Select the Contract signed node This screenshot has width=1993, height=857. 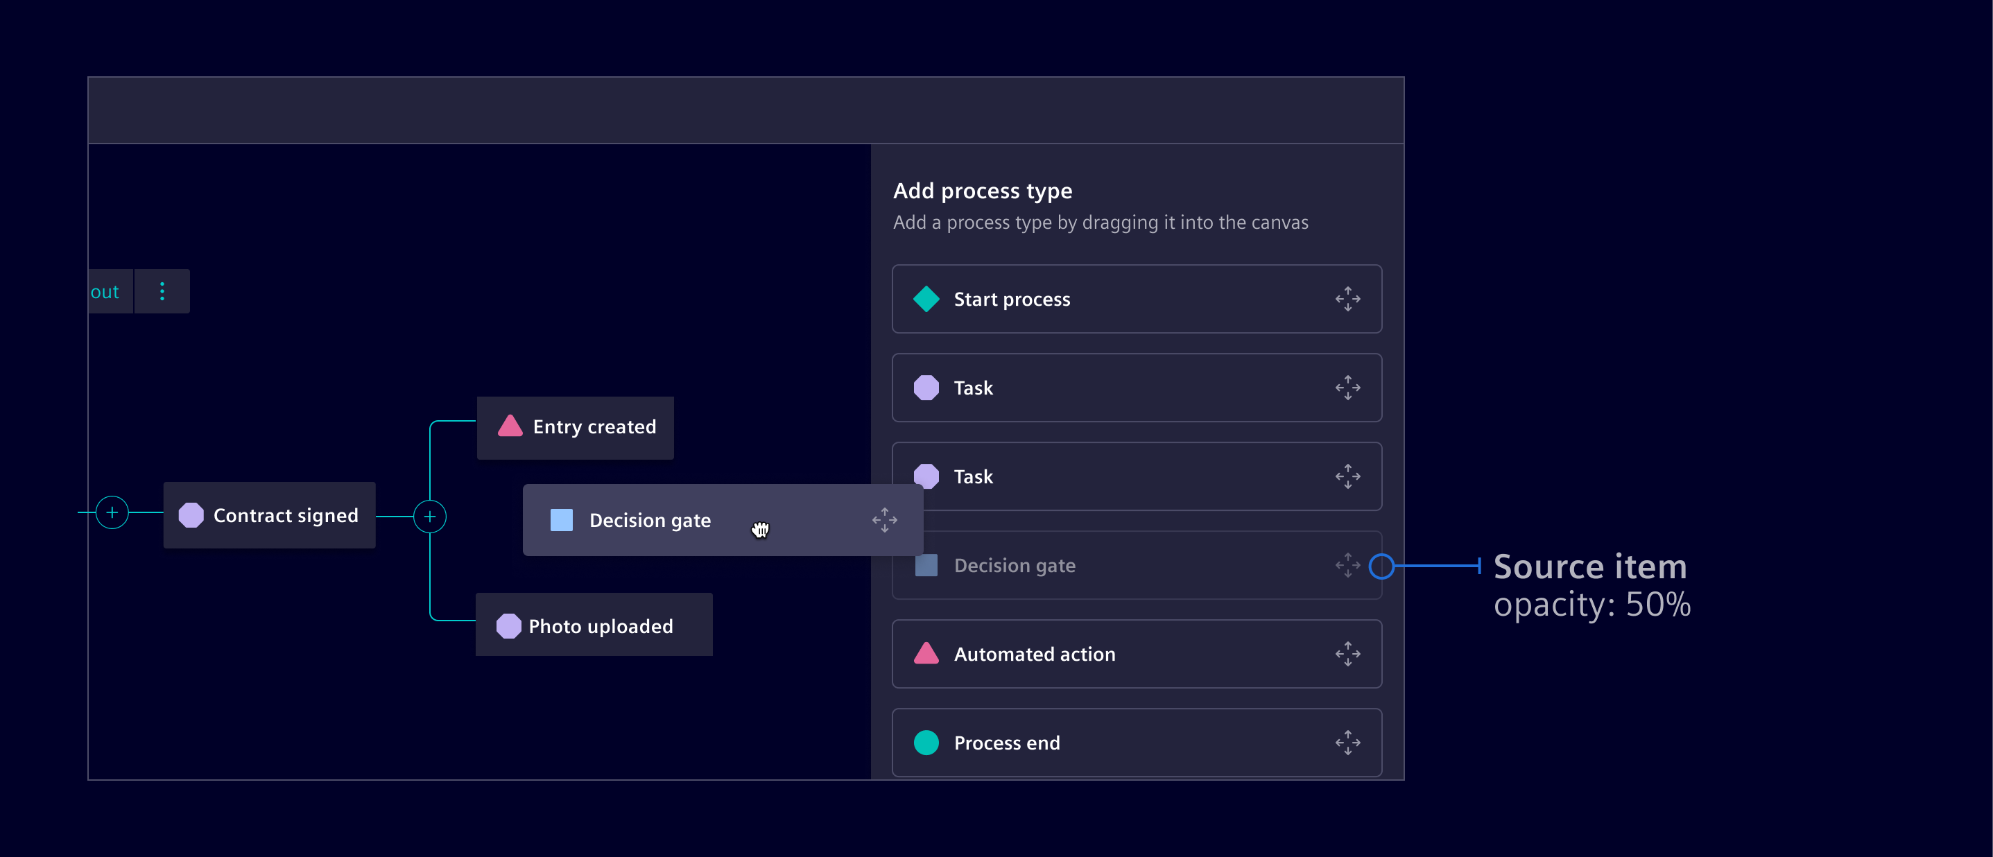pyautogui.click(x=269, y=515)
